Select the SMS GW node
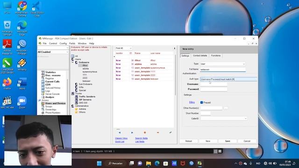 coord(83,103)
